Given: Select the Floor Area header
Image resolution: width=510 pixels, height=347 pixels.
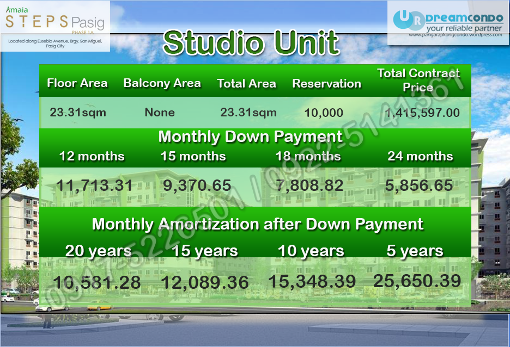Looking at the screenshot, I should coord(77,83).
